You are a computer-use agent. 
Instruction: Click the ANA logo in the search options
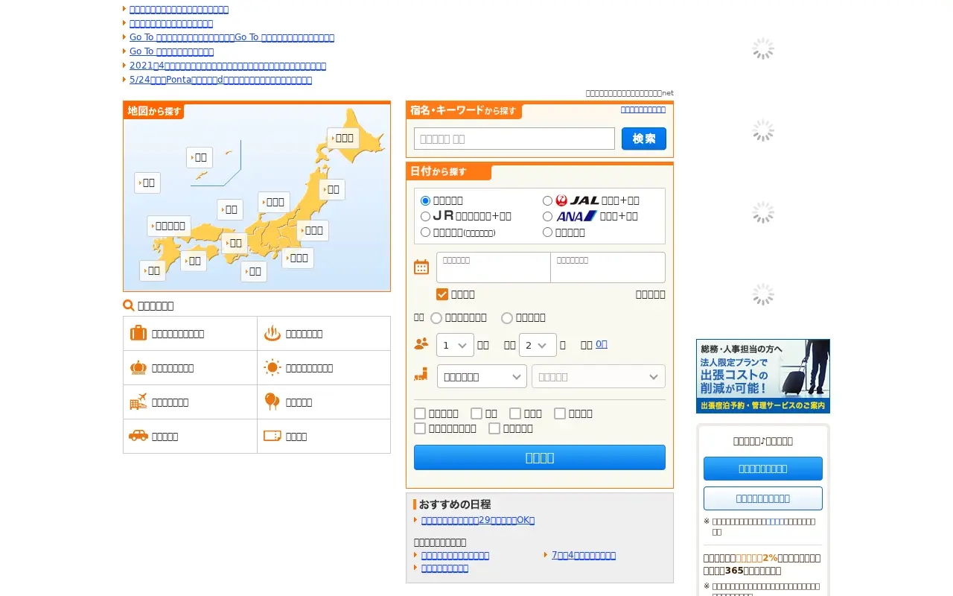pyautogui.click(x=576, y=216)
